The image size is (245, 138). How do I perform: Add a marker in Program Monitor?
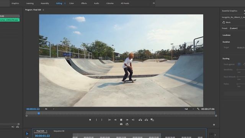(x=90, y=120)
